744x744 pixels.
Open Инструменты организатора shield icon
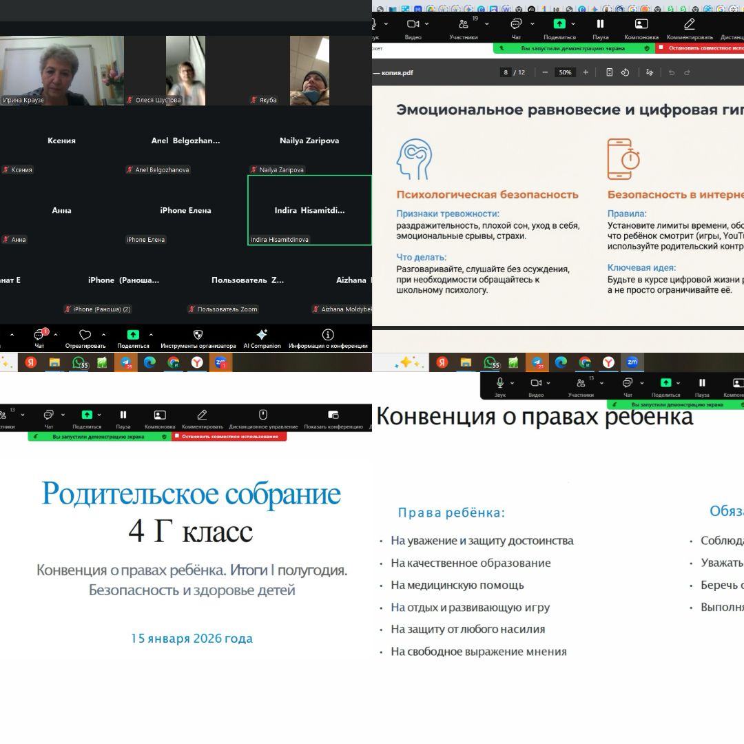(198, 335)
